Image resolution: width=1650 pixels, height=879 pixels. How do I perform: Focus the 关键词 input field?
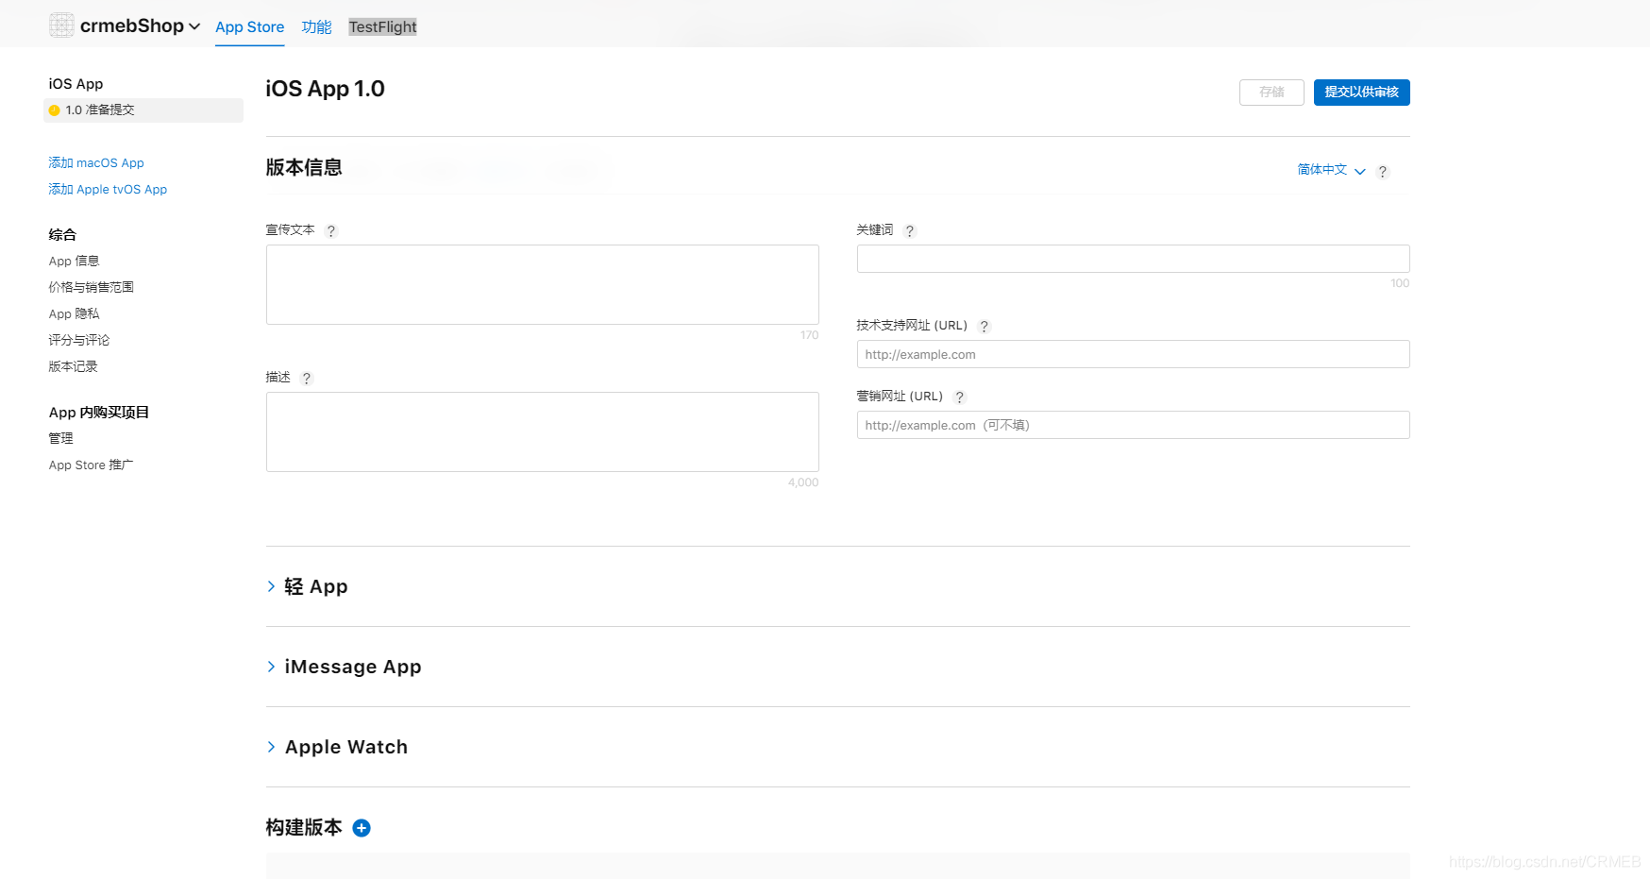point(1133,259)
